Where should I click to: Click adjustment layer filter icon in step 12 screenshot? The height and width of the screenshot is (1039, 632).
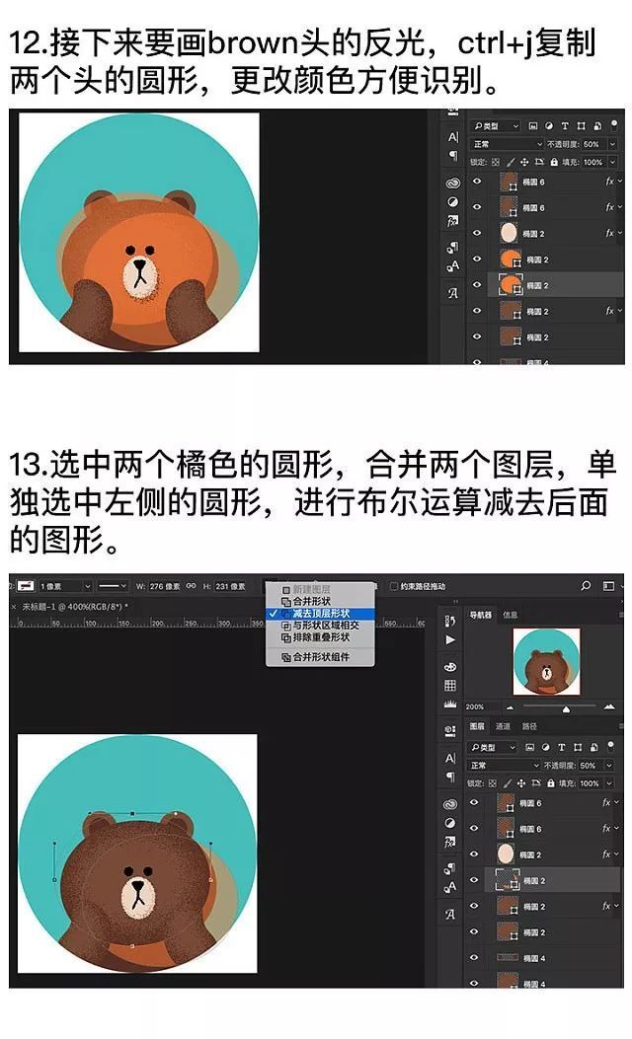[x=548, y=126]
